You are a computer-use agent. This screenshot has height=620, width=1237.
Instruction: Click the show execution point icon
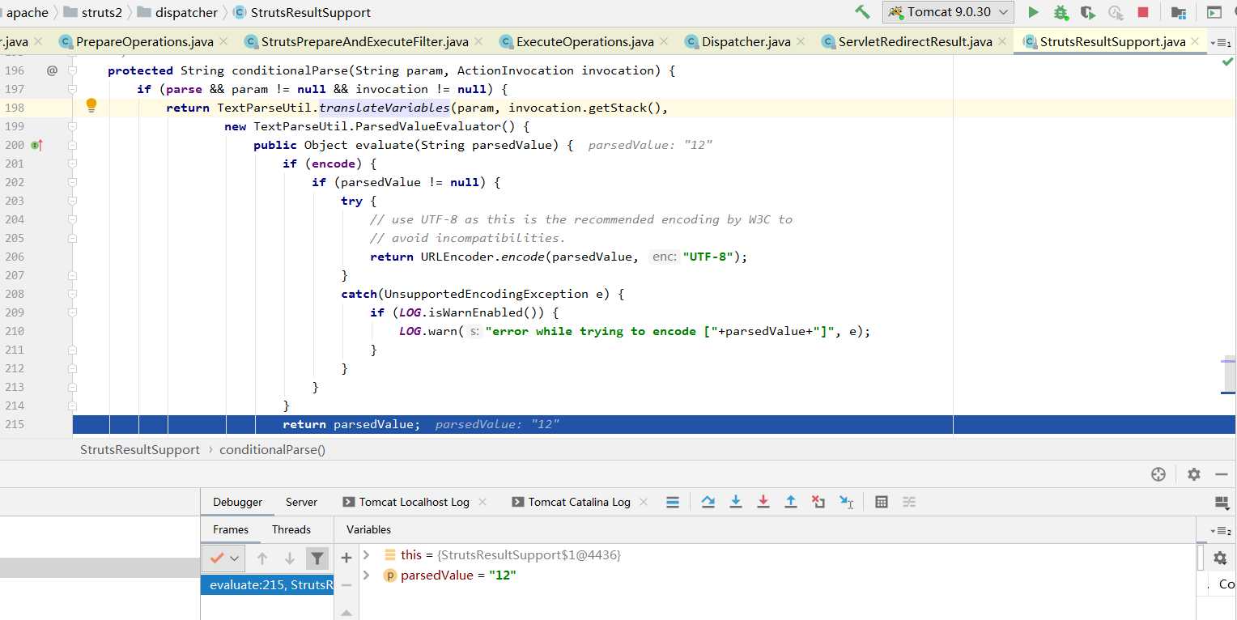pyautogui.click(x=673, y=502)
